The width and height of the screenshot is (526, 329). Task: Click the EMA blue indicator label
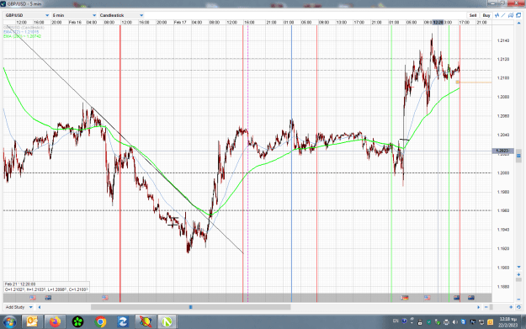coord(21,32)
